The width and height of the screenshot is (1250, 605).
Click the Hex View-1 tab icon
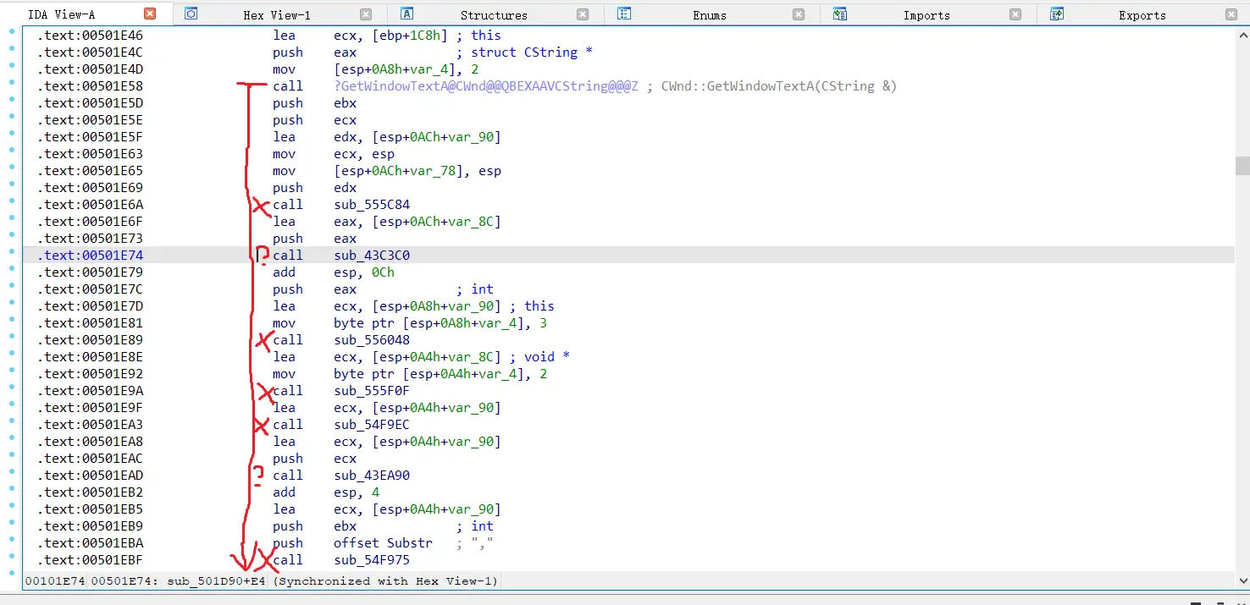[191, 14]
